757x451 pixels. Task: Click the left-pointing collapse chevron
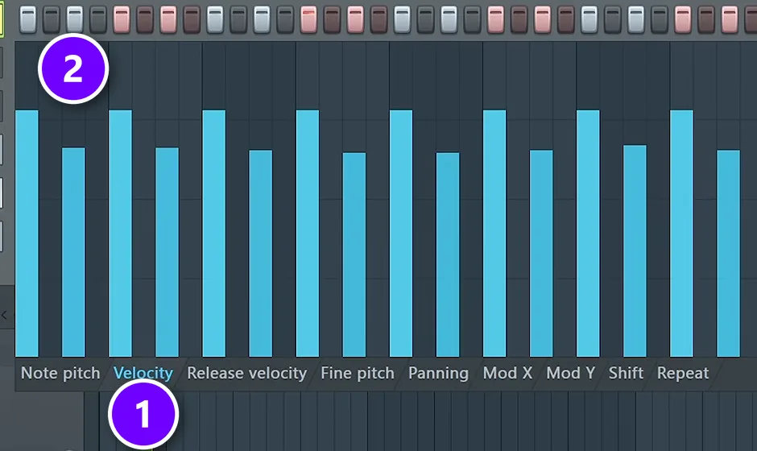tap(4, 316)
